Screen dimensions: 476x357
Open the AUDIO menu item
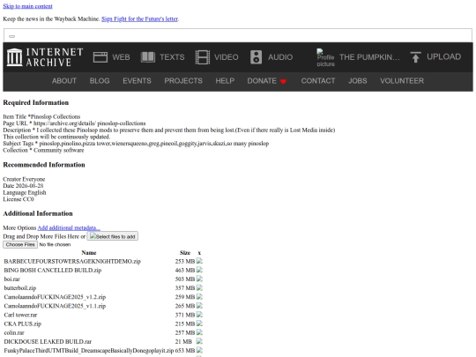(x=280, y=57)
